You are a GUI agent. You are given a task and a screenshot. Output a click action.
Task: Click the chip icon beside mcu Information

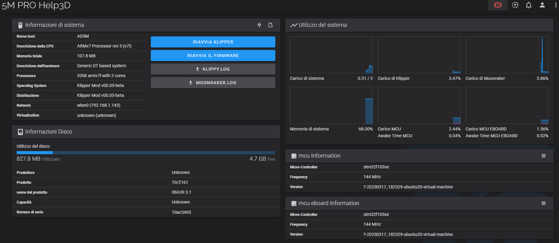(x=294, y=156)
